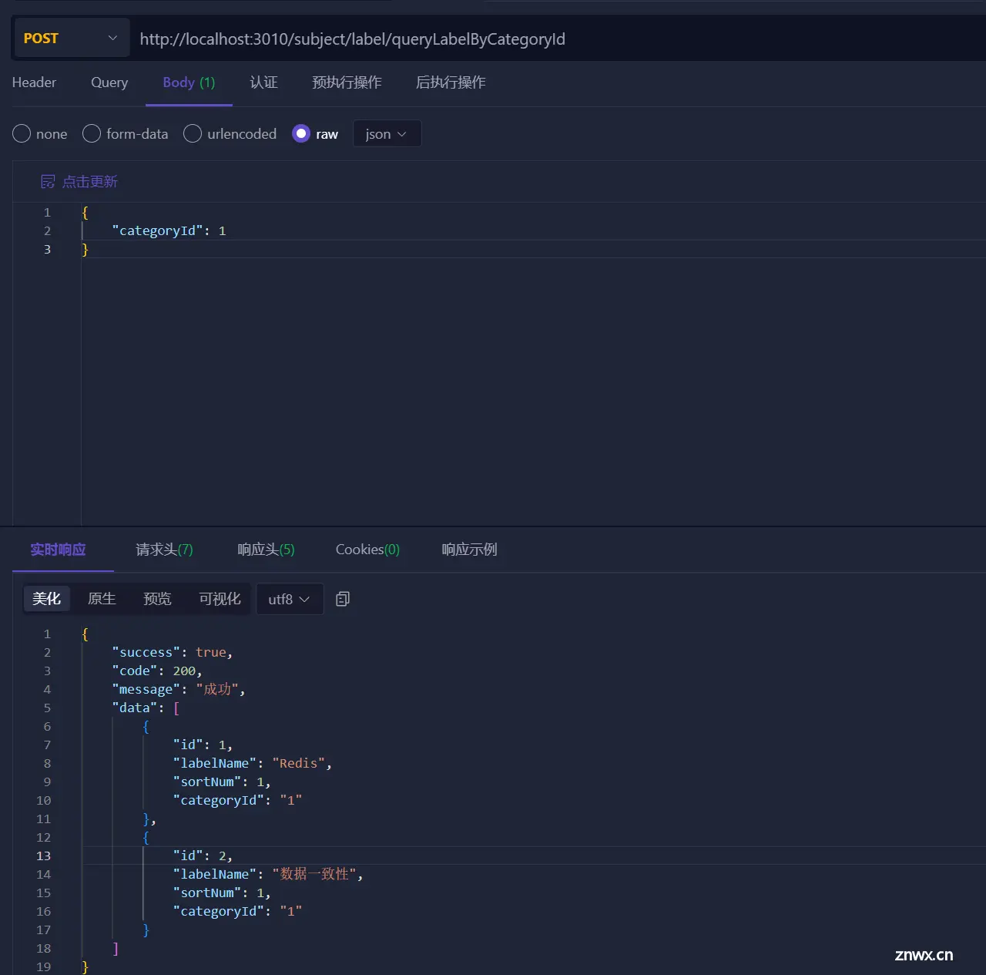
Task: Open the Cookies(0) tab
Action: click(x=367, y=550)
